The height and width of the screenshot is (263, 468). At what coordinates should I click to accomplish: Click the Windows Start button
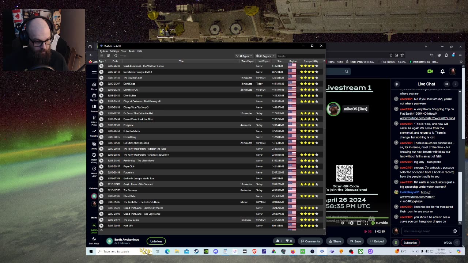(x=91, y=251)
